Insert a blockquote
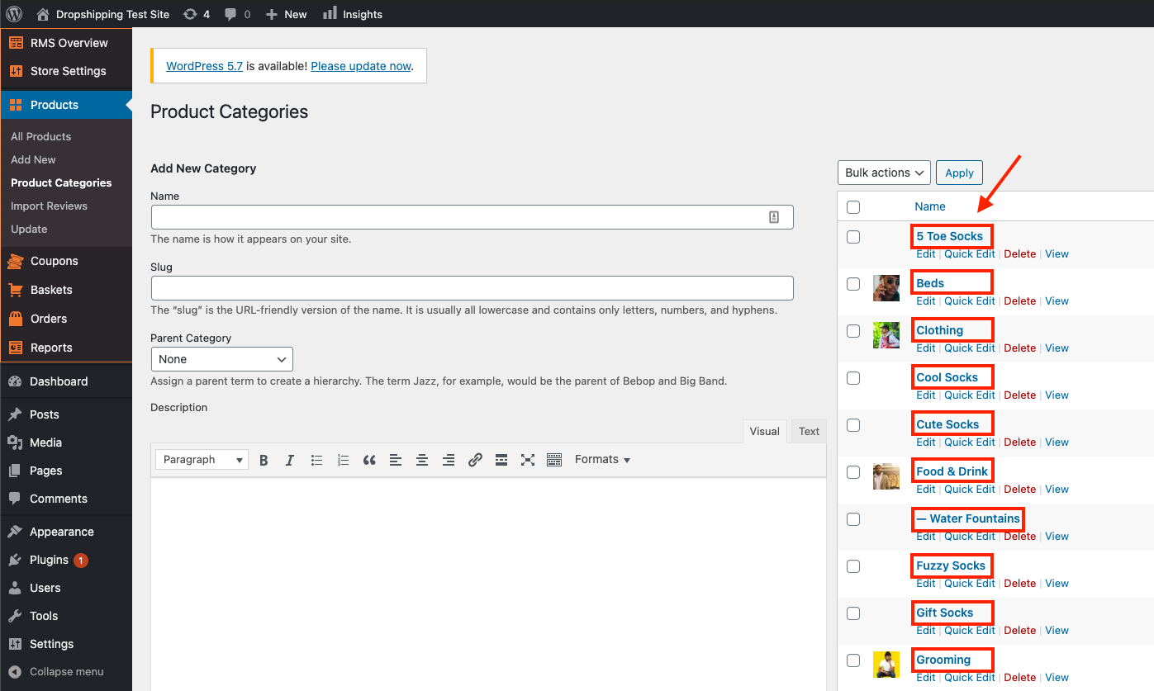Image resolution: width=1154 pixels, height=691 pixels. pyautogui.click(x=369, y=460)
